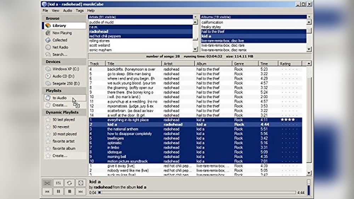Toggle the fourth square button beside repeat

point(81,183)
